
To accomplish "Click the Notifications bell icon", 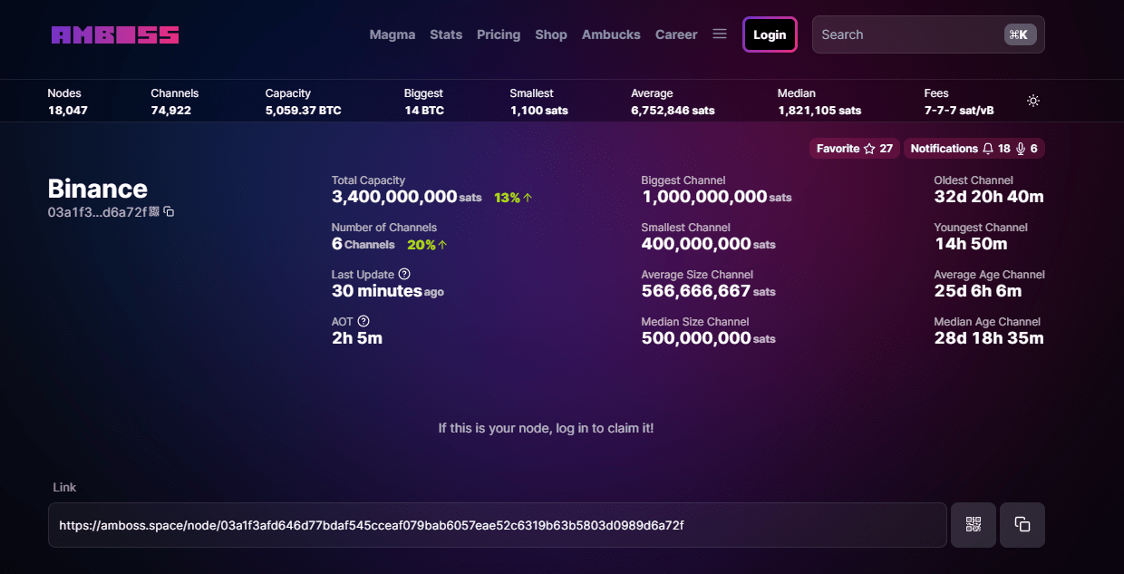I will click(x=988, y=149).
